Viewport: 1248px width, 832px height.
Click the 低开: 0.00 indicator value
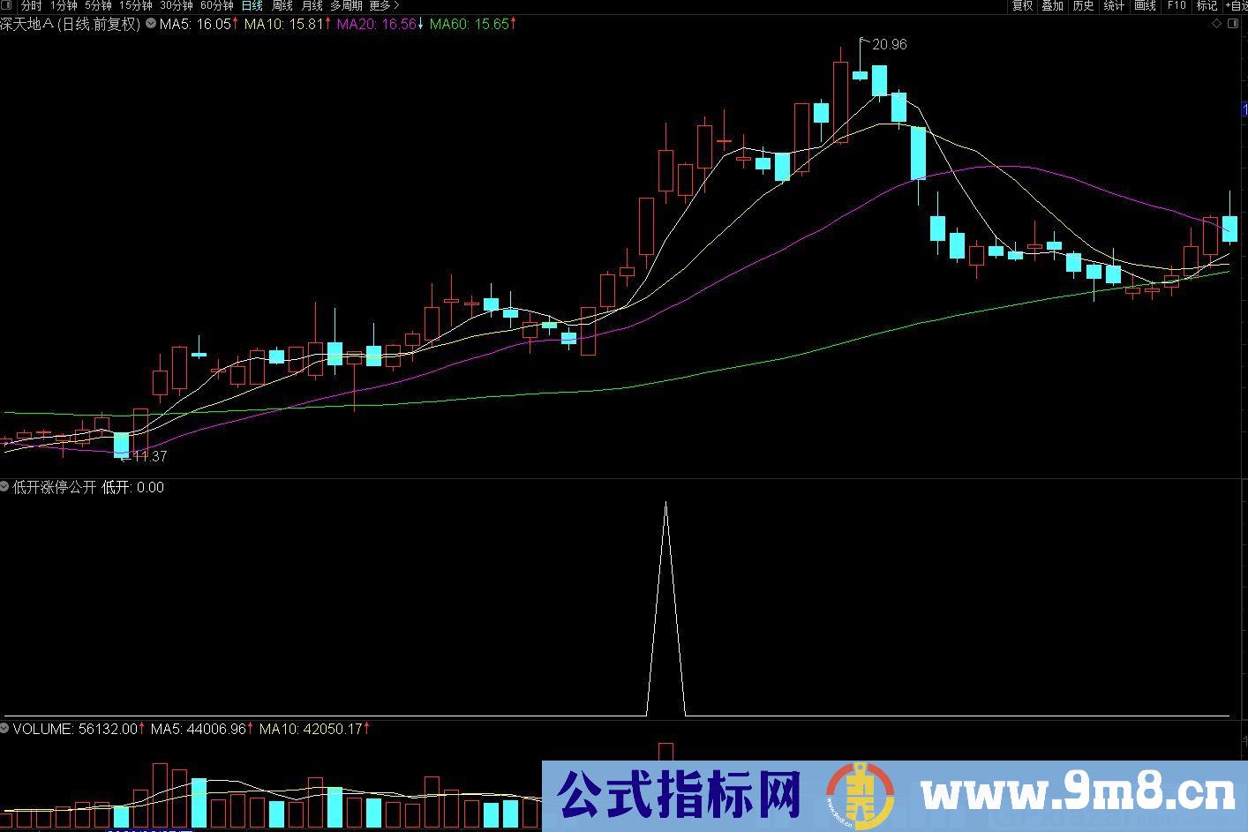coord(133,487)
